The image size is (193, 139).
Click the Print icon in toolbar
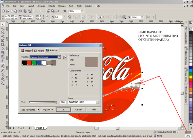[16, 11]
